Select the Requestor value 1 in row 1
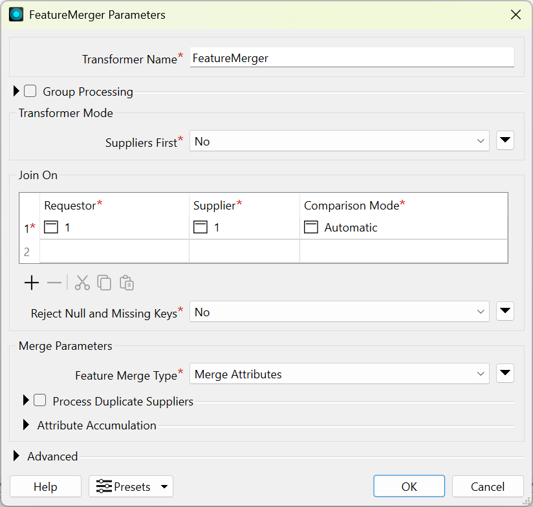 tap(67, 228)
